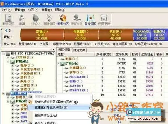Click the 备份分区 (backup partition) toolbar icon

point(90,20)
